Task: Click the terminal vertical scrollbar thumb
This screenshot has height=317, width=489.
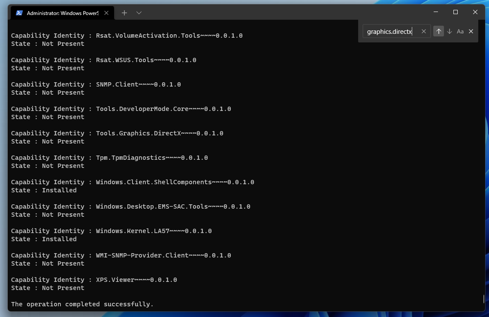Action: [x=483, y=299]
